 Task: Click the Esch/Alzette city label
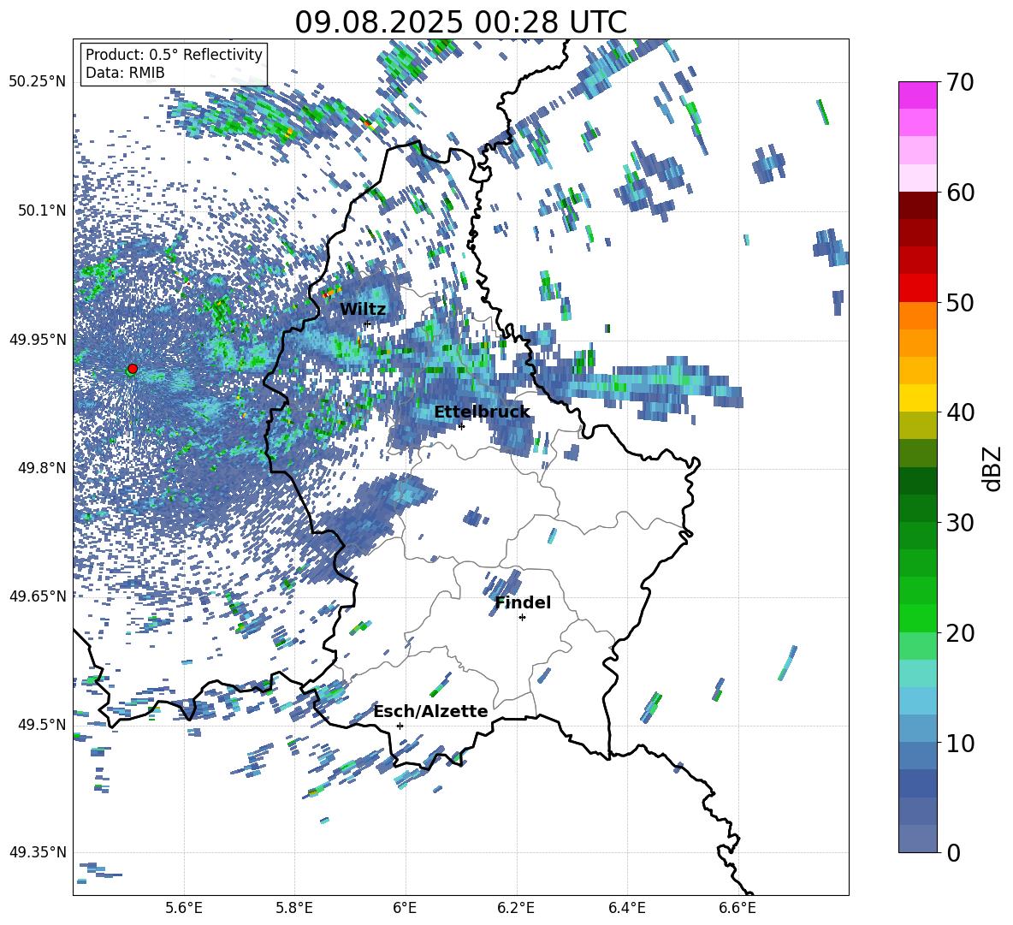[x=431, y=711]
